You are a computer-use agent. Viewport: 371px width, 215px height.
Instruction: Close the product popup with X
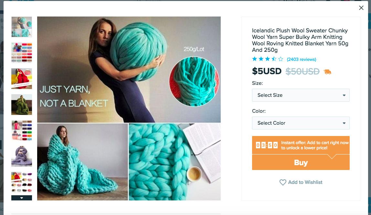point(361,8)
